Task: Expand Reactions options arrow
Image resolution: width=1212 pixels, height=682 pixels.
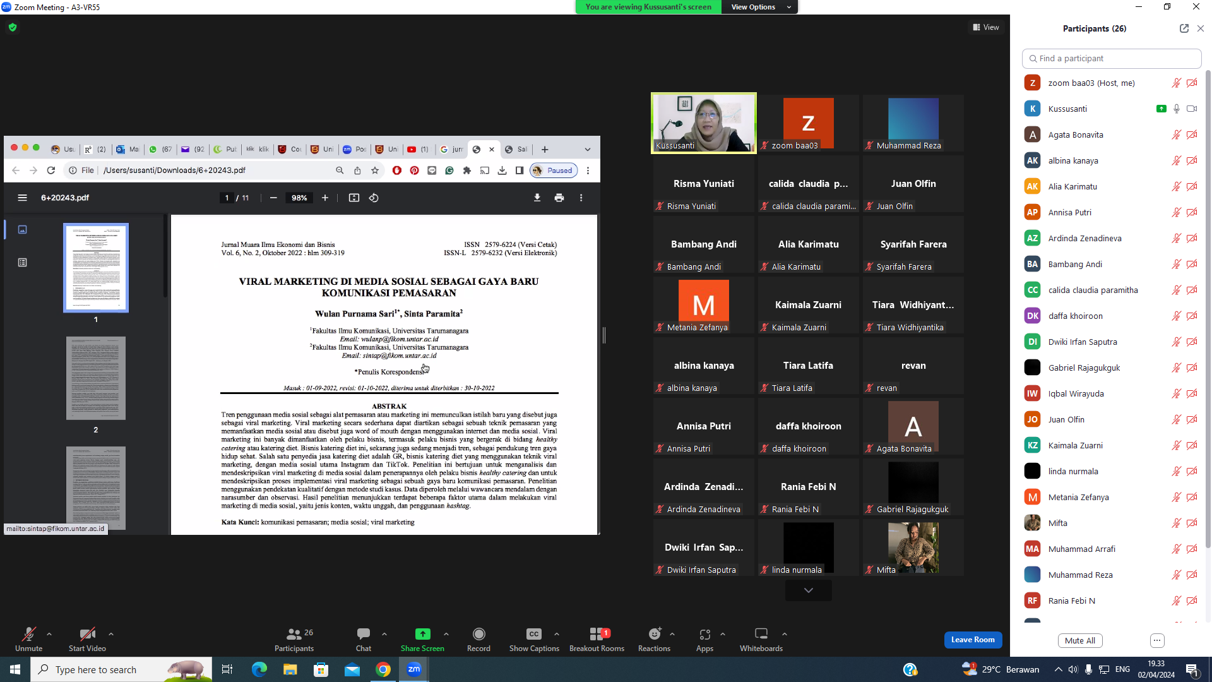Action: click(x=672, y=634)
